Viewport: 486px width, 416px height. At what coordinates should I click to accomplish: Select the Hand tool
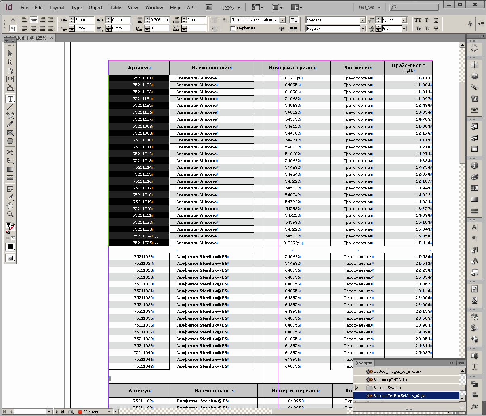10,206
